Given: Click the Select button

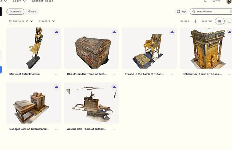Looking at the screenshot, I should click(x=185, y=21).
